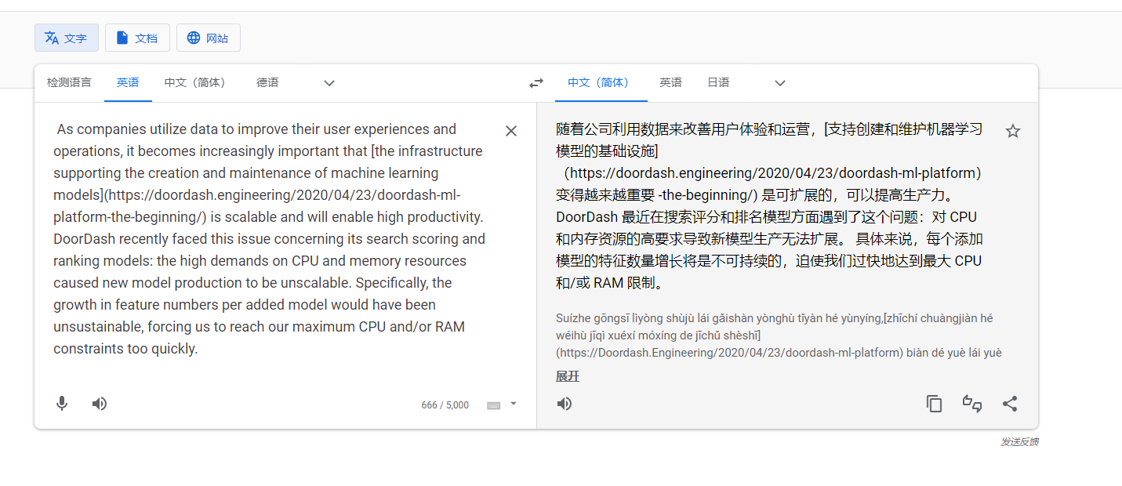Enable 网站 website translation mode
The image size is (1122, 486).
tap(208, 37)
